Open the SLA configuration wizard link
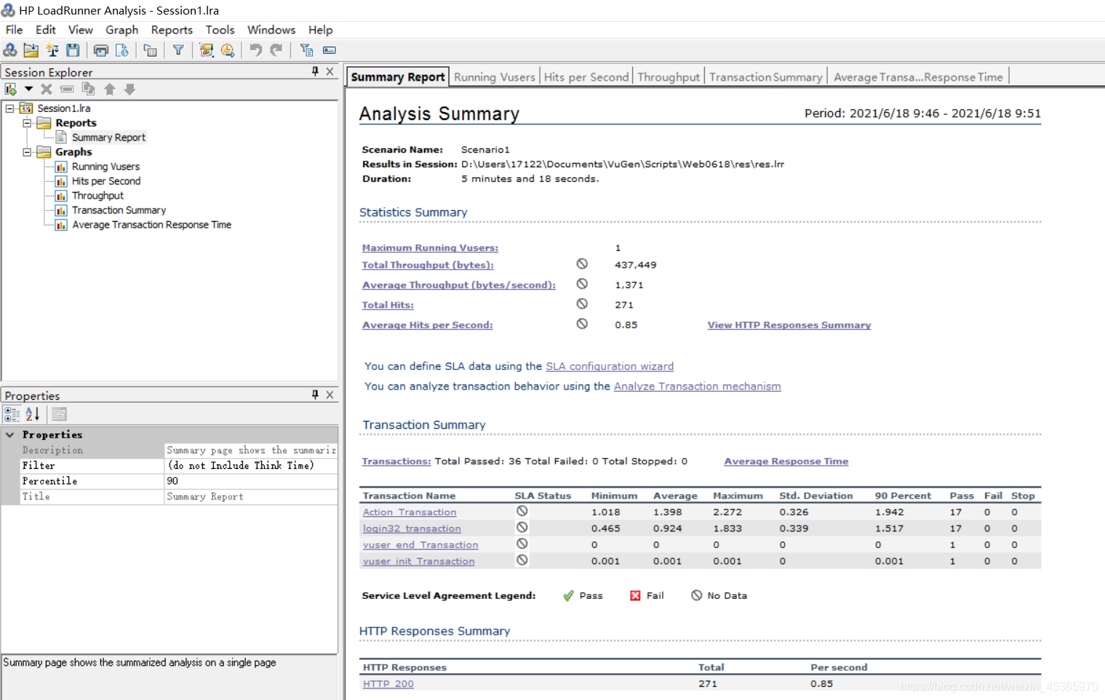1105x700 pixels. [610, 366]
